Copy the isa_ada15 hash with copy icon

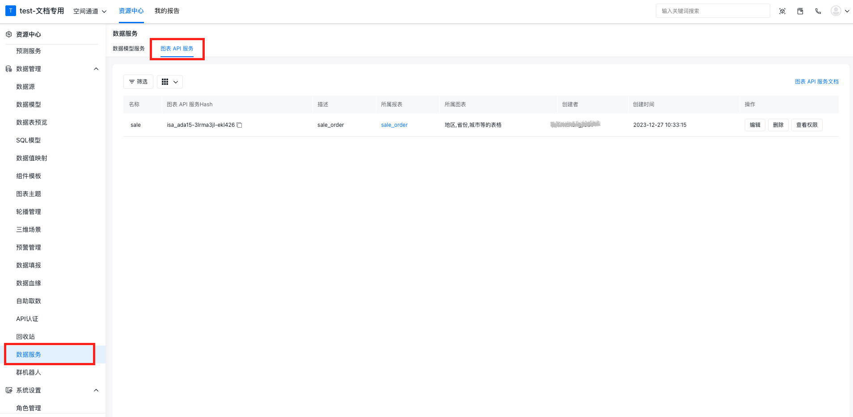point(239,125)
